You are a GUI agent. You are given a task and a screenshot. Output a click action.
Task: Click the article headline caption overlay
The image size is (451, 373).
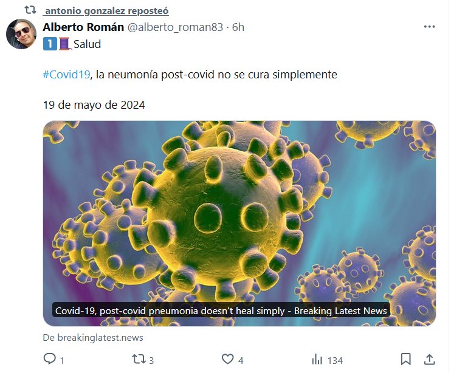221,310
